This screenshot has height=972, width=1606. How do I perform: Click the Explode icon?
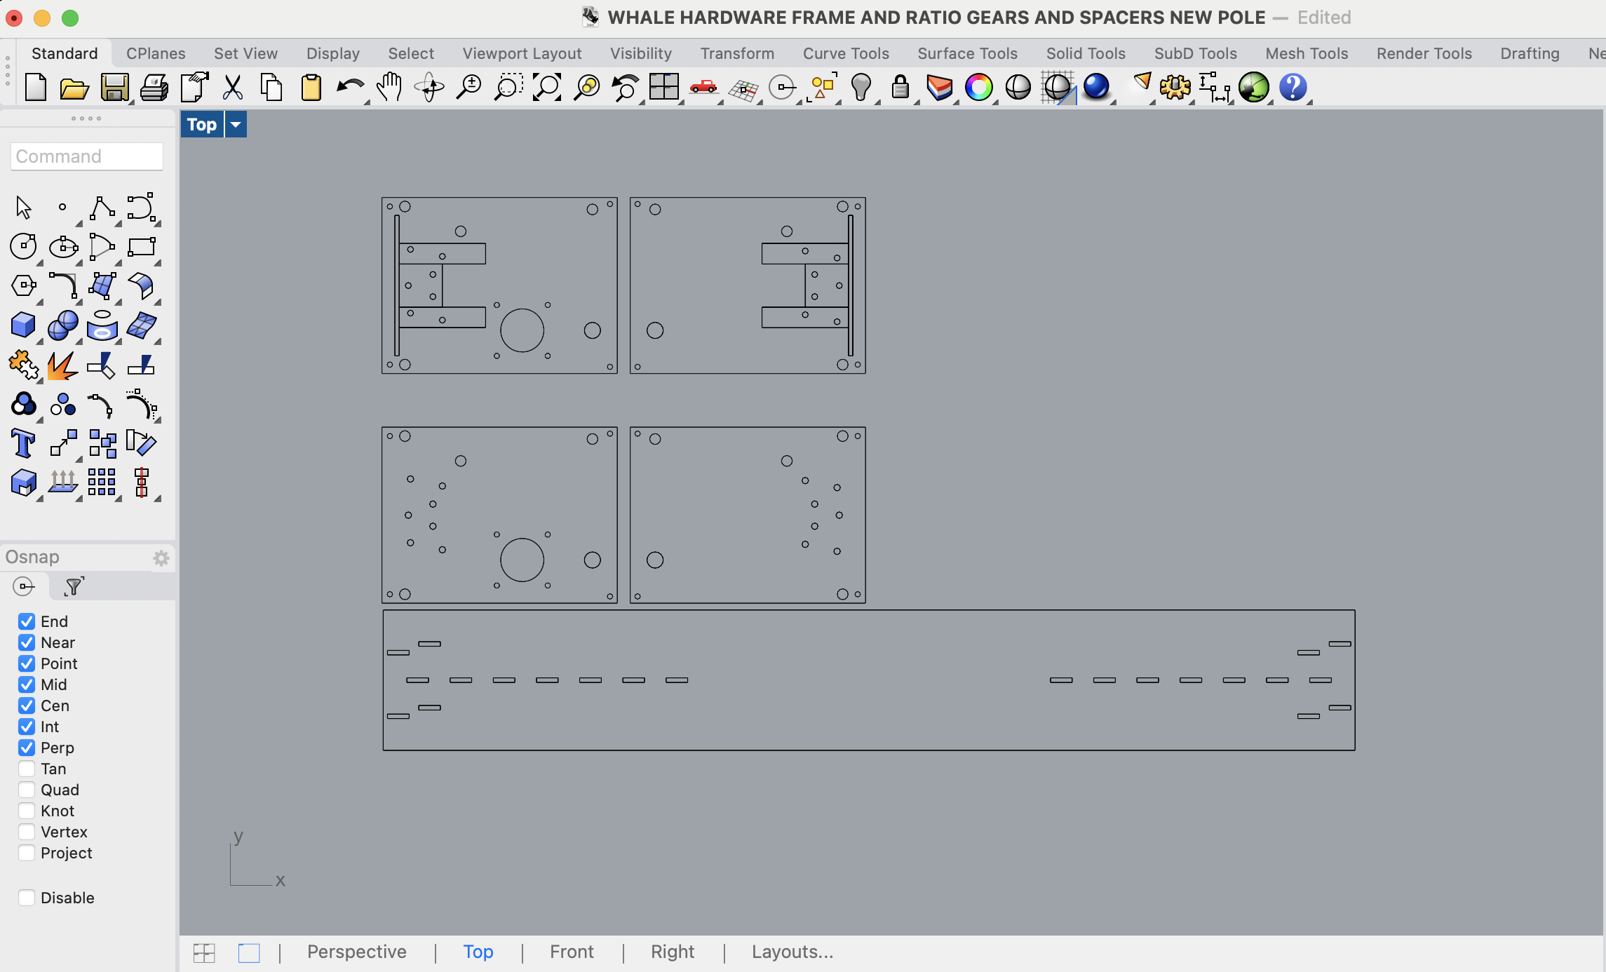tap(63, 365)
